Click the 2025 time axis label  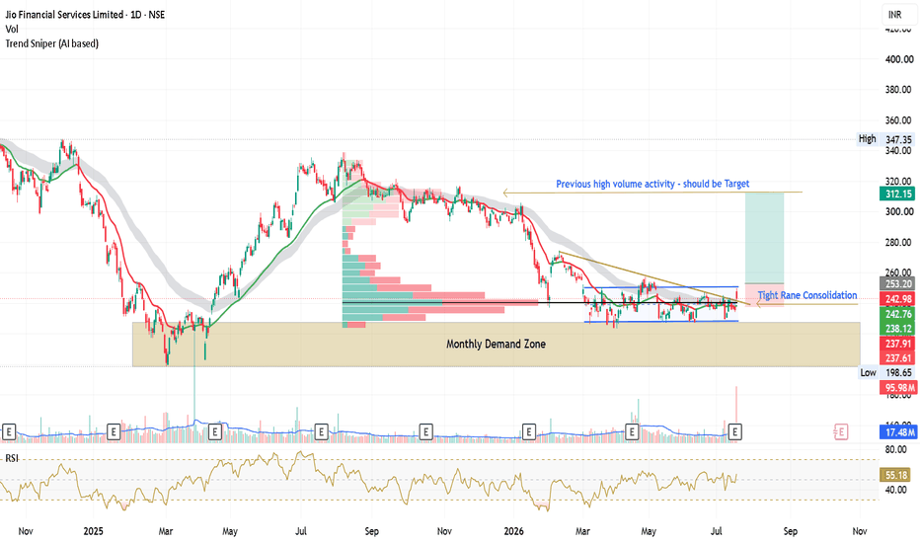click(x=94, y=531)
